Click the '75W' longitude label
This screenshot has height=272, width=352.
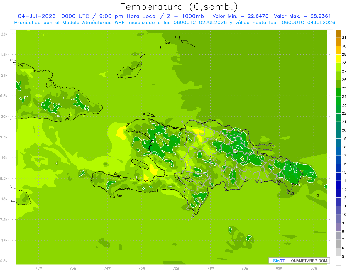click(73, 268)
